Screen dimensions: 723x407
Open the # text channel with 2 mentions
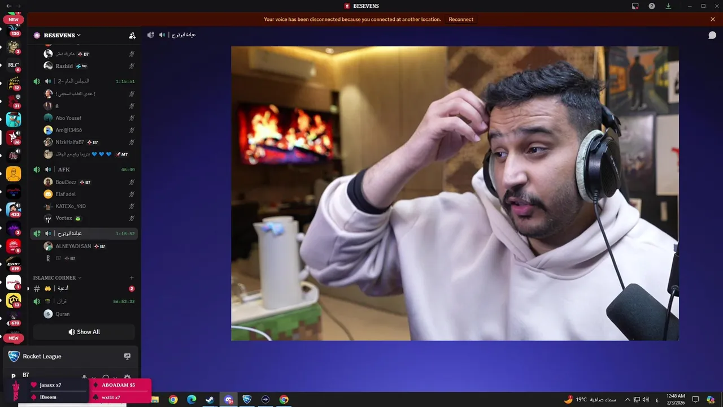point(84,288)
